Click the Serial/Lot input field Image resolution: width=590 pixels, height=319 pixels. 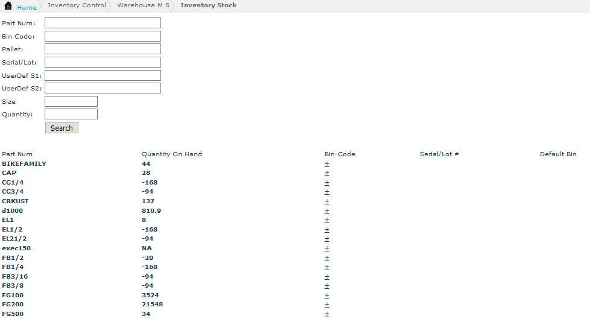pyautogui.click(x=103, y=62)
